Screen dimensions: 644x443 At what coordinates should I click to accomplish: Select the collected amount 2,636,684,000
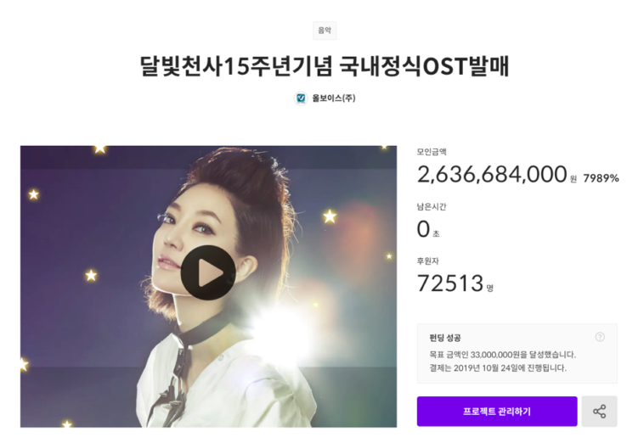[x=492, y=174]
